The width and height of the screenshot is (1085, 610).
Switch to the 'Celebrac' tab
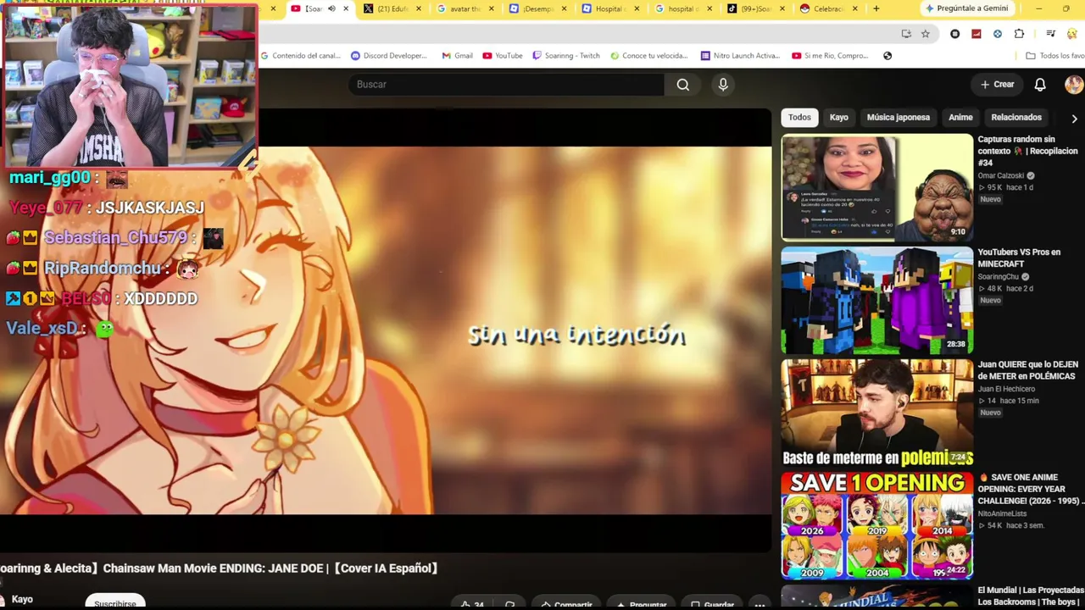tap(829, 8)
